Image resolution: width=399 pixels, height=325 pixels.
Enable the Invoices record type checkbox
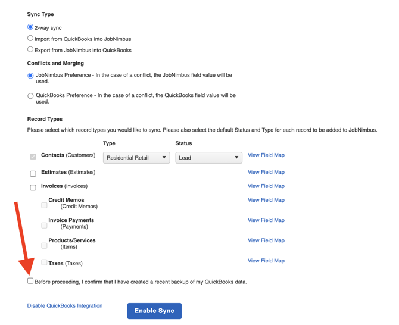pyautogui.click(x=33, y=187)
